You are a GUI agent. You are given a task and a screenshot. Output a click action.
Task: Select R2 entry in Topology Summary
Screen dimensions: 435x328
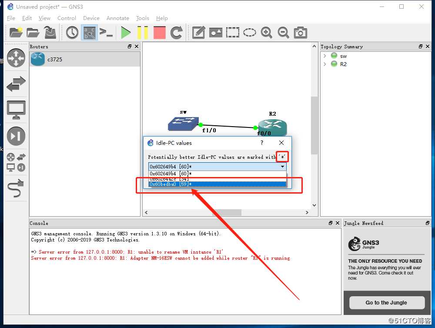click(343, 64)
